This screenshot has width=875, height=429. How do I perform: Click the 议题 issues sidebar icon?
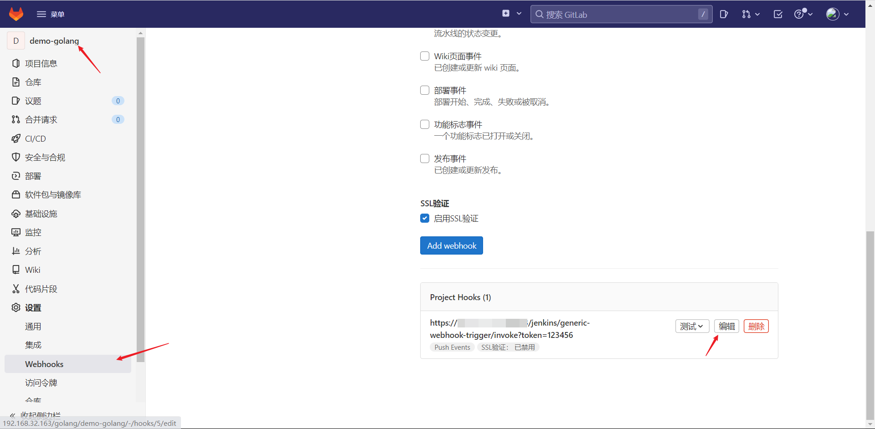click(x=16, y=101)
